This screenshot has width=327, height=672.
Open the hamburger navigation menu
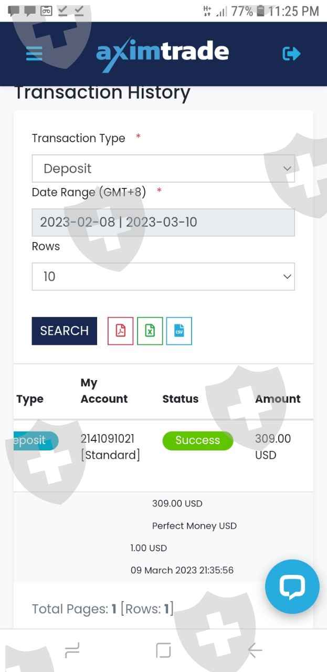pyautogui.click(x=34, y=53)
